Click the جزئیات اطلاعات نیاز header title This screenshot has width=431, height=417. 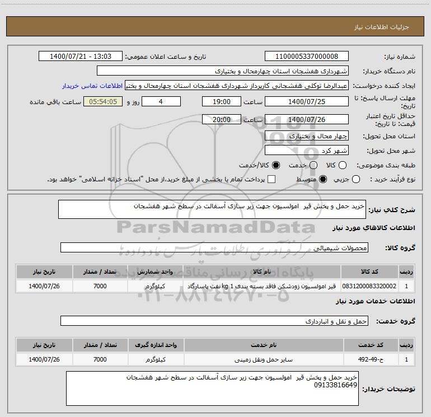(x=381, y=27)
